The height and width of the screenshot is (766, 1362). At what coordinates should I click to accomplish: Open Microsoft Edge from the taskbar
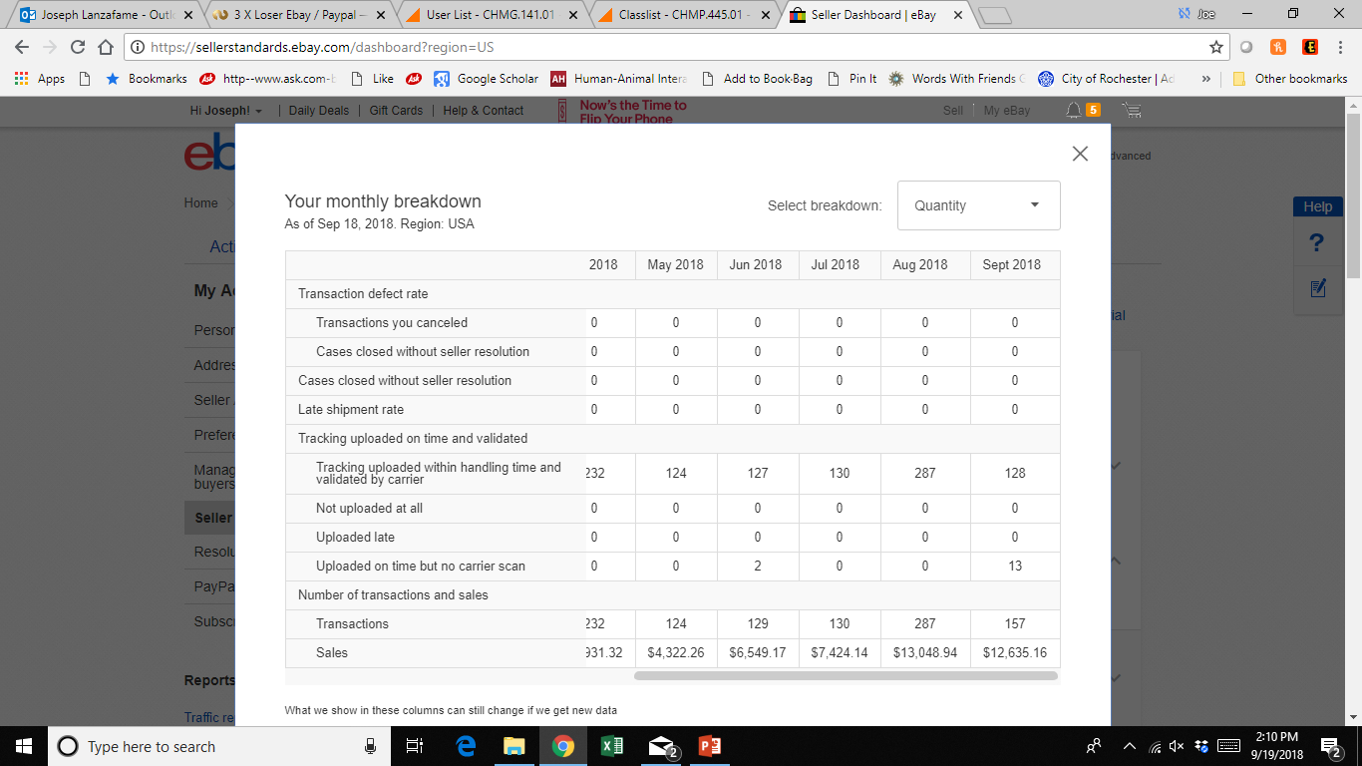(466, 746)
